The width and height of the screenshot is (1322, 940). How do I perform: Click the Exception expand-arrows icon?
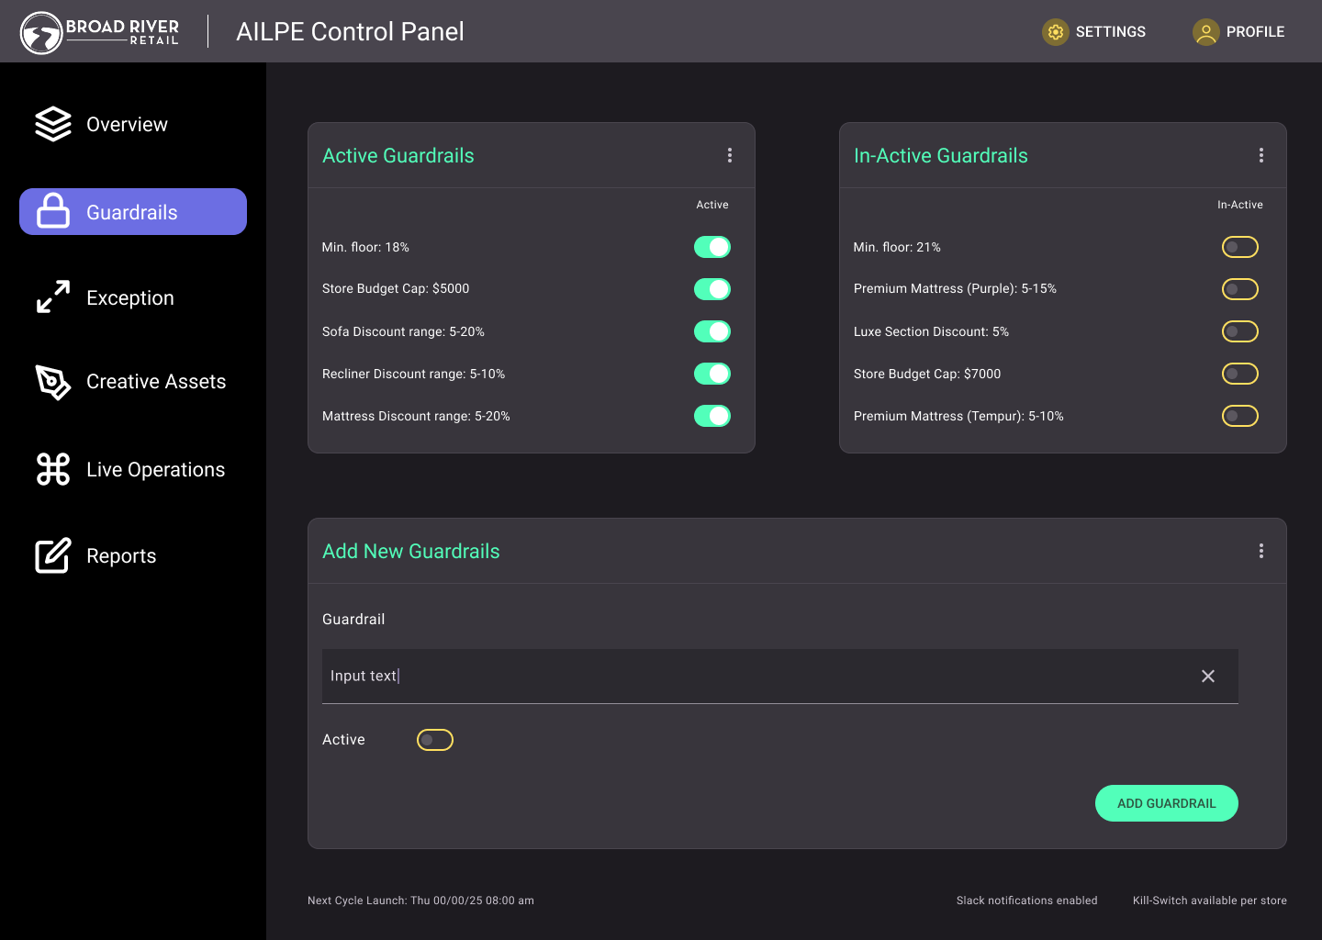tap(53, 297)
